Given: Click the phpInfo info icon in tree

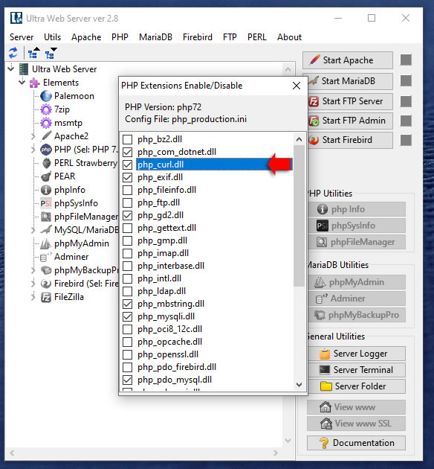Looking at the screenshot, I should coord(46,190).
